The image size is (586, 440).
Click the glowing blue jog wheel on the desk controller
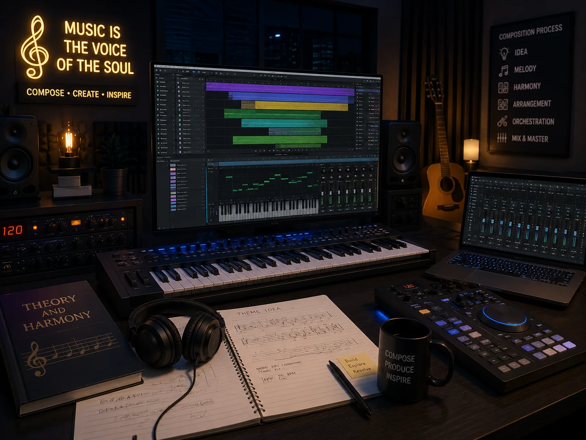(504, 317)
